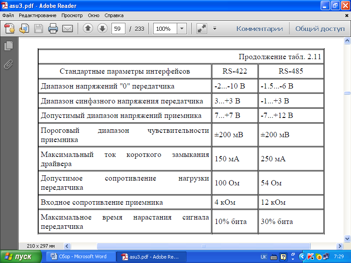This screenshot has width=351, height=263.
Task: Click the cell value -2...-10 В
Action: pos(229,86)
